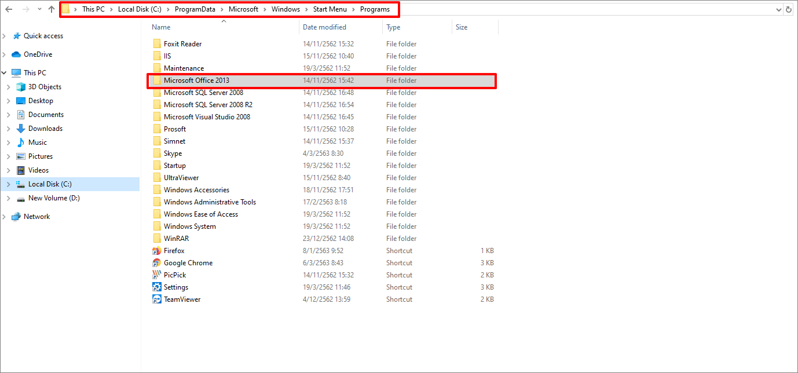This screenshot has height=373, width=798.
Task: Expand the OneDrive tree node
Action: coord(5,54)
